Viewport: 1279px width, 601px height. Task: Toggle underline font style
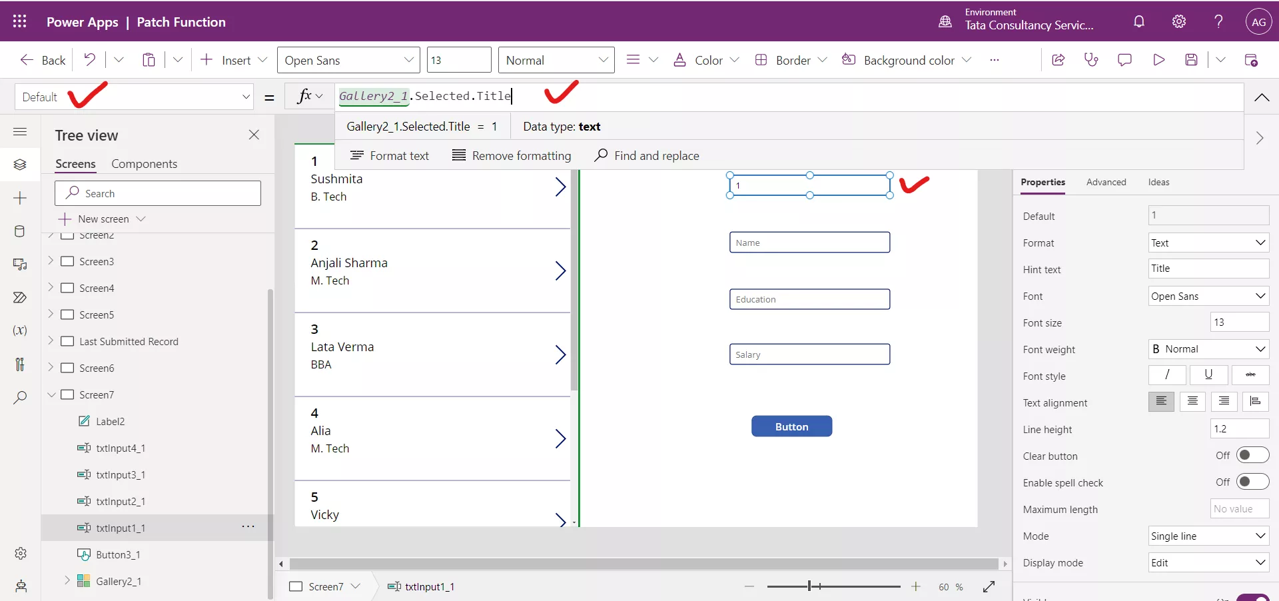pos(1208,375)
